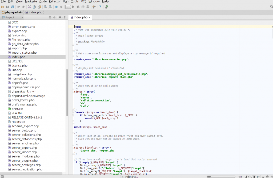Screen dimensions: 273x178
Task: Open Find using the magnifier icon
Action: (x=45, y=7)
